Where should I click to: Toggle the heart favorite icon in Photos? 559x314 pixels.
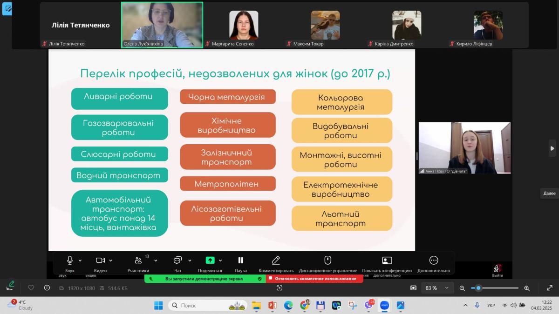[31, 288]
